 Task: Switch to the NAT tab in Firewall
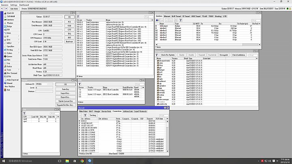91,111
